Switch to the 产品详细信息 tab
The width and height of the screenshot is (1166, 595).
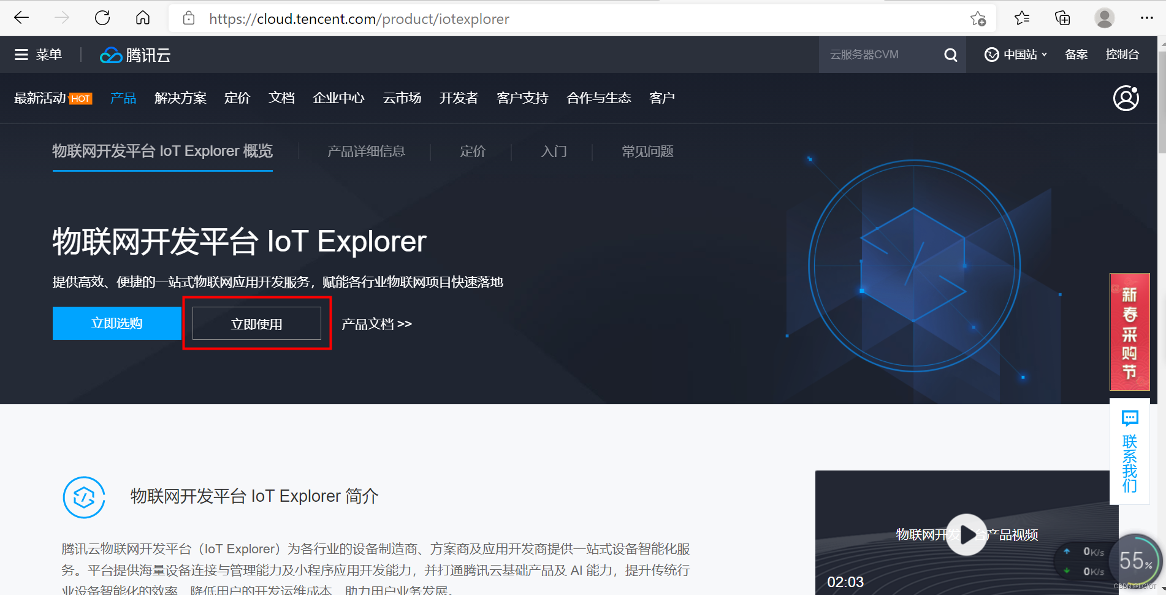[x=366, y=152]
